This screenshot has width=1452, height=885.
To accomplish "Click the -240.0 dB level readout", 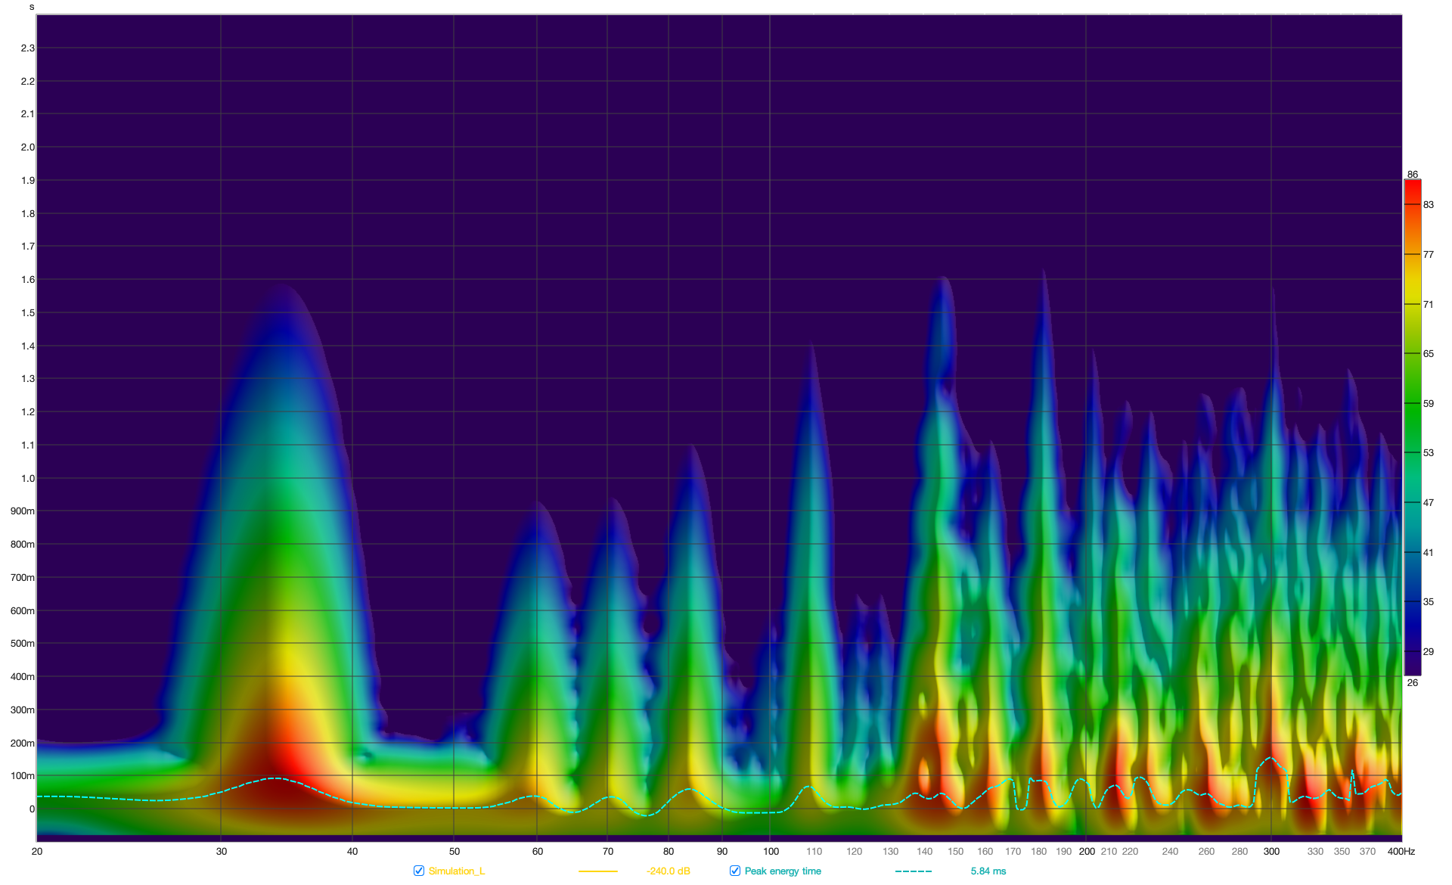I will pyautogui.click(x=668, y=871).
